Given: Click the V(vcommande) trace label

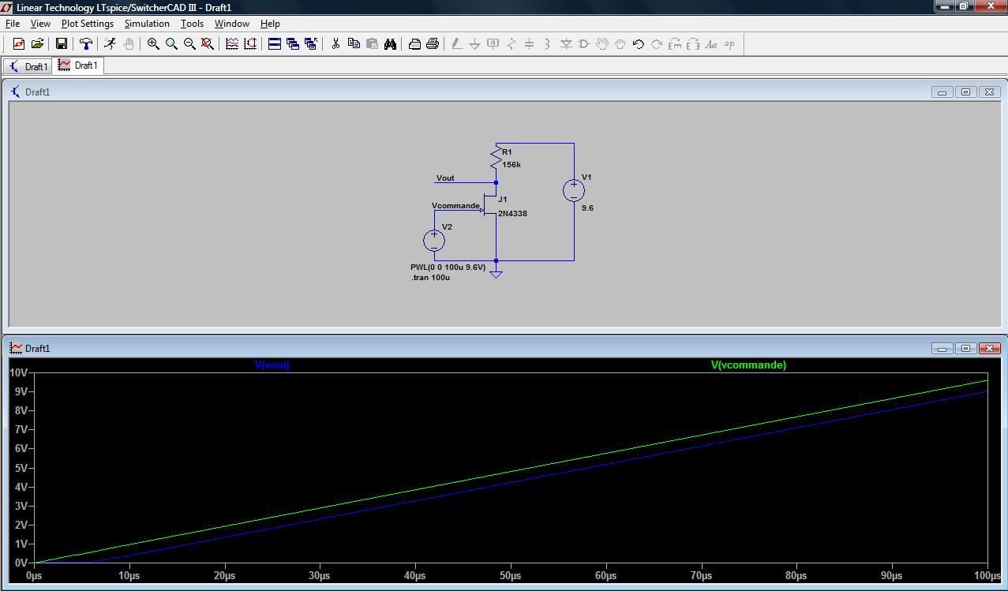Looking at the screenshot, I should (x=748, y=365).
